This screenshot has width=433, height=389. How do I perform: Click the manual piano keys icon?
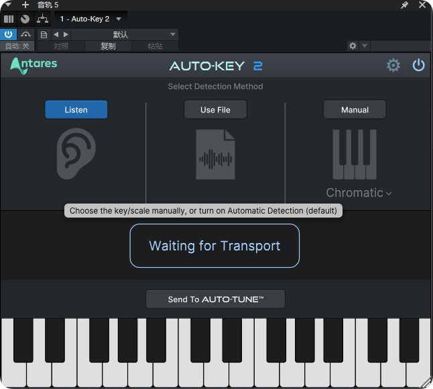pos(355,155)
